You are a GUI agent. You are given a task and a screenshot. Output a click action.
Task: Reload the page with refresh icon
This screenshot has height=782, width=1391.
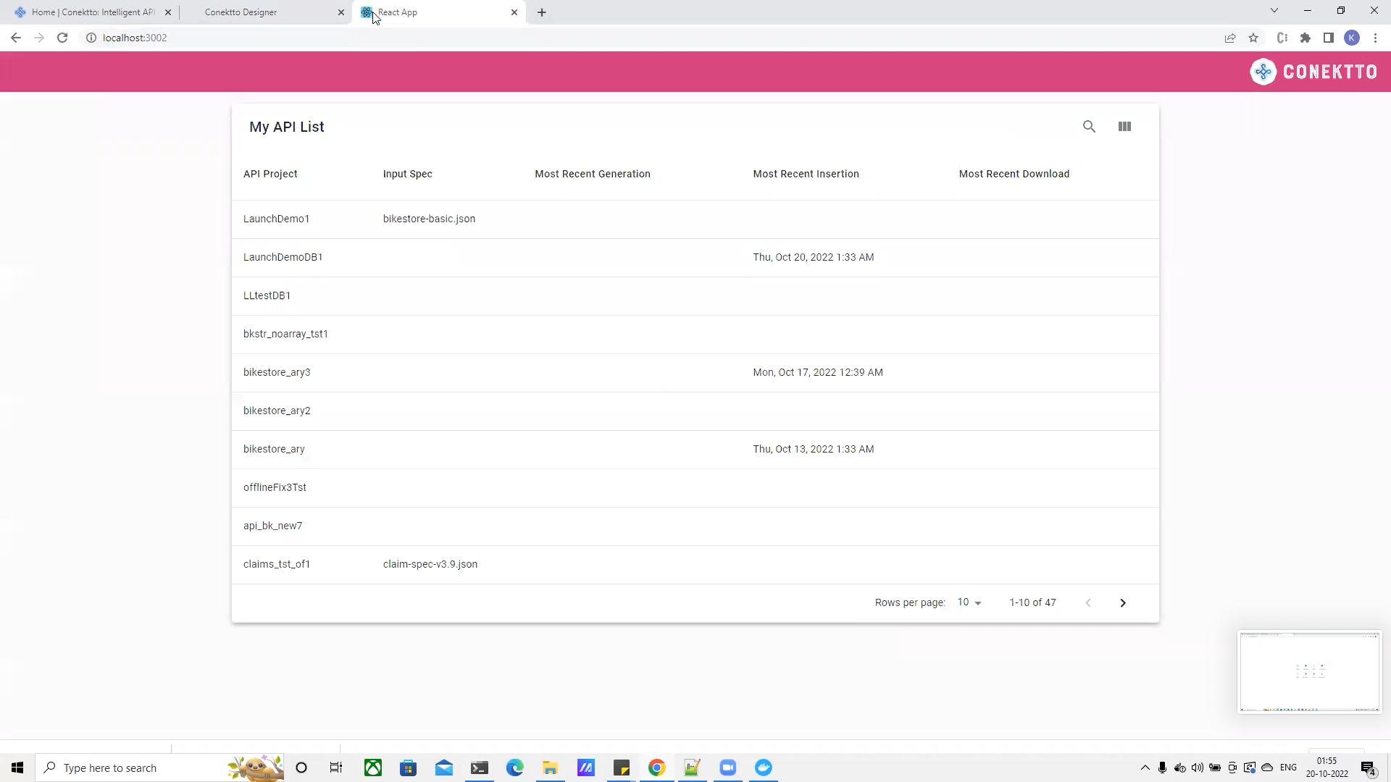pos(62,38)
